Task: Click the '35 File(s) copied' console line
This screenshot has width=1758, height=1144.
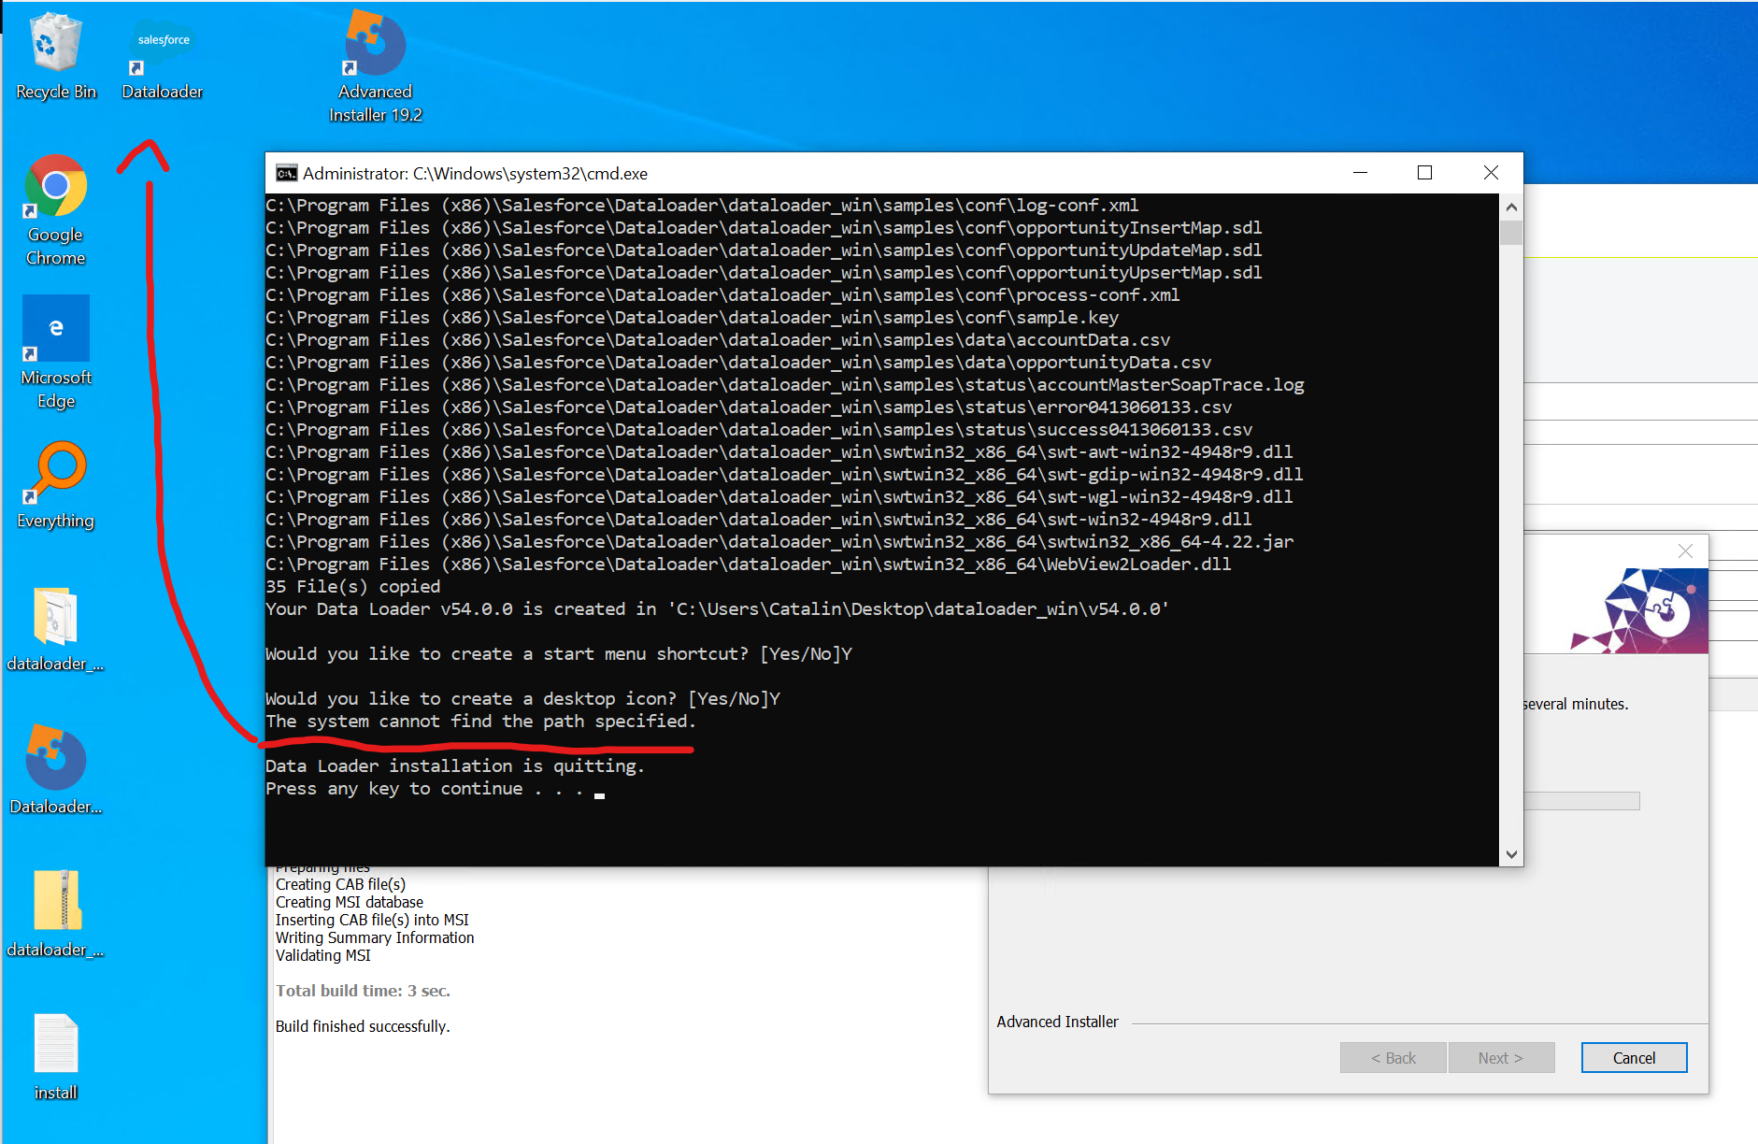Action: point(352,587)
